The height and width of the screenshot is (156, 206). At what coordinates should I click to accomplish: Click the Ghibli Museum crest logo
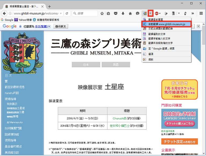pyautogui.click(x=22, y=53)
